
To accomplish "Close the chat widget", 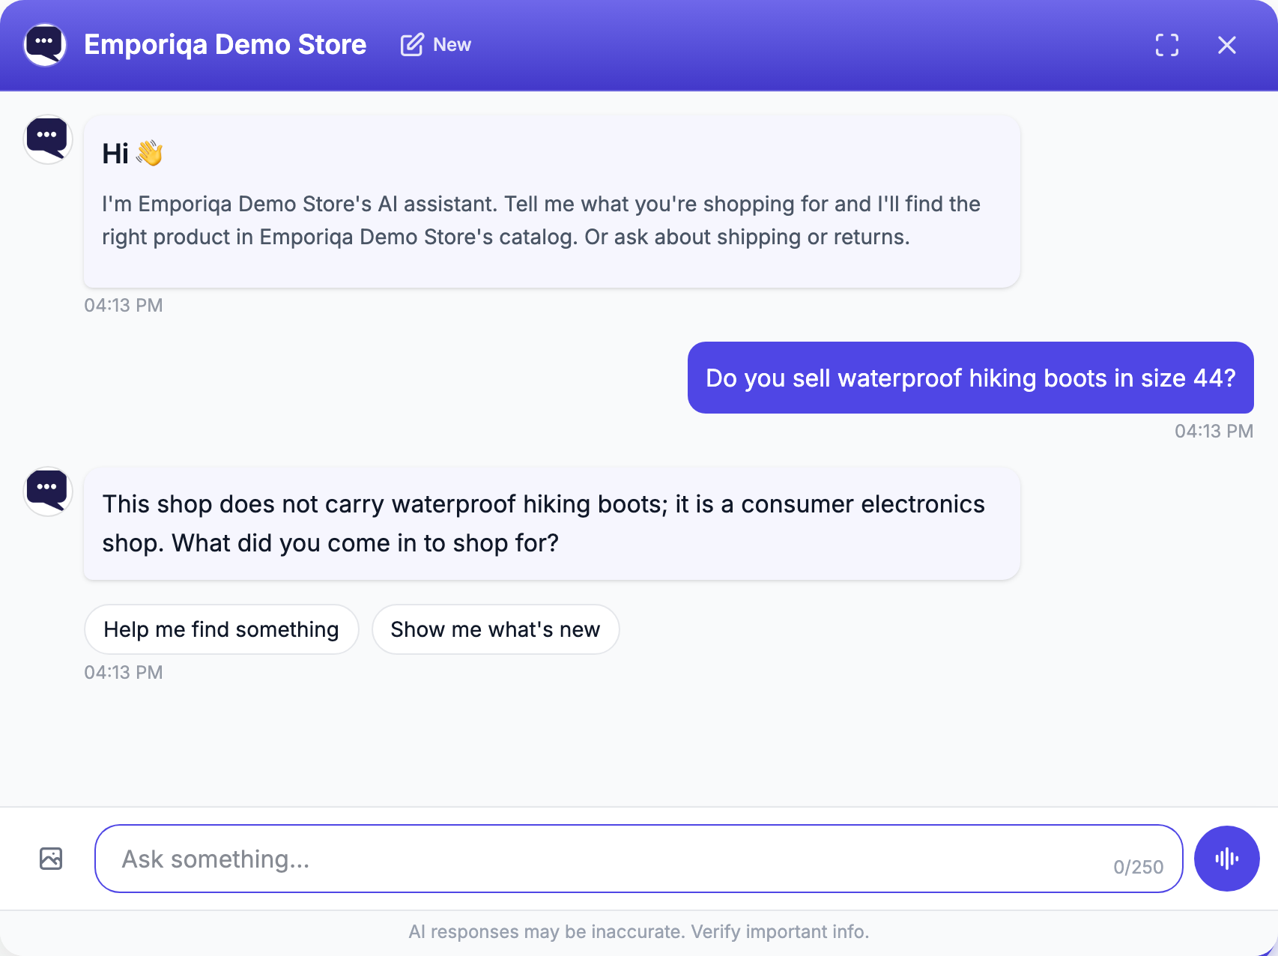I will click(x=1226, y=45).
